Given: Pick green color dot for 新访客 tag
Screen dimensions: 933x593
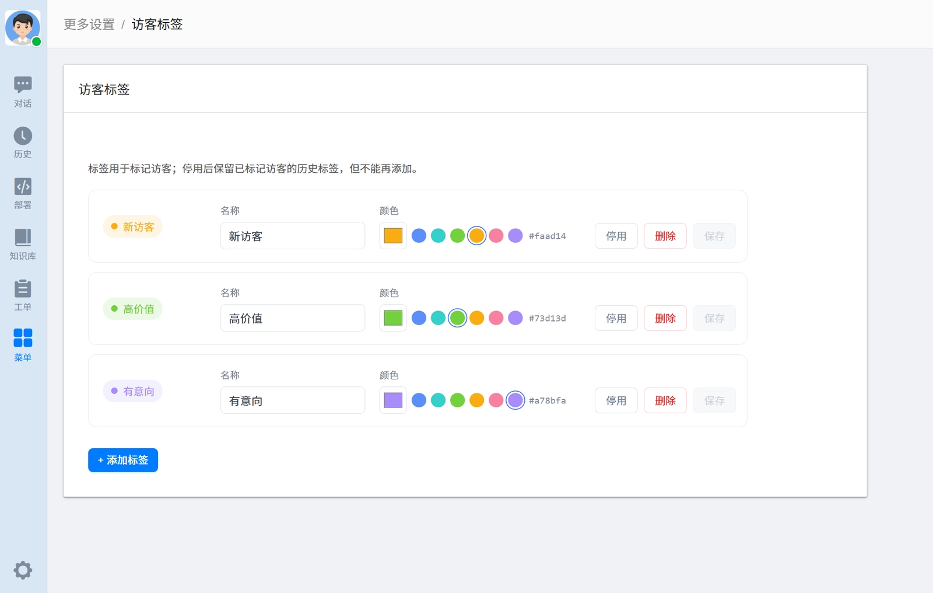Looking at the screenshot, I should 457,236.
